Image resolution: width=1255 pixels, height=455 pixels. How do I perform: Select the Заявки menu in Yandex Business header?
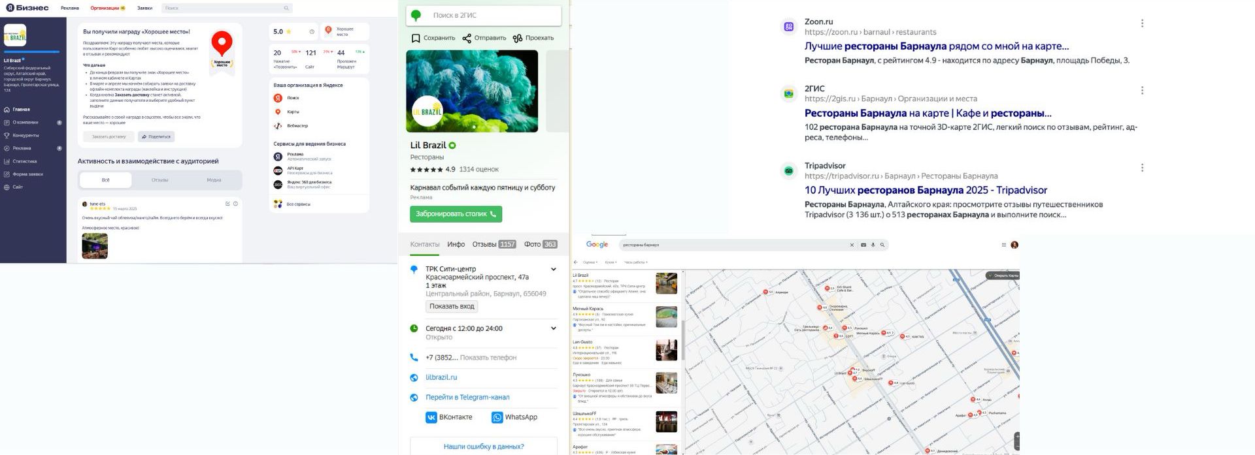tap(145, 8)
